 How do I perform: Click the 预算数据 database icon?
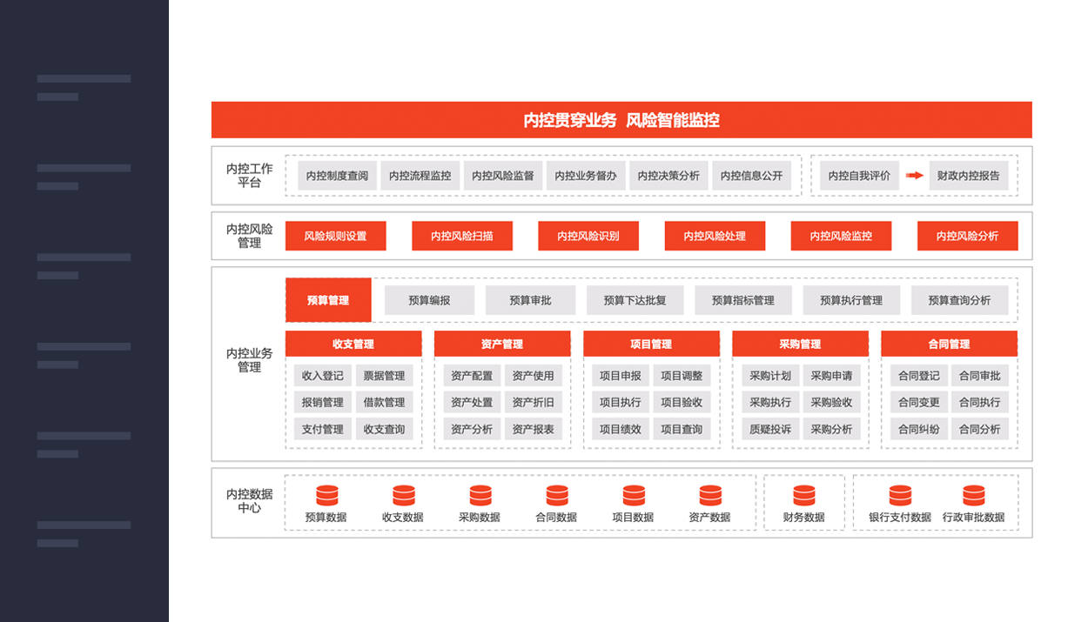[x=326, y=496]
